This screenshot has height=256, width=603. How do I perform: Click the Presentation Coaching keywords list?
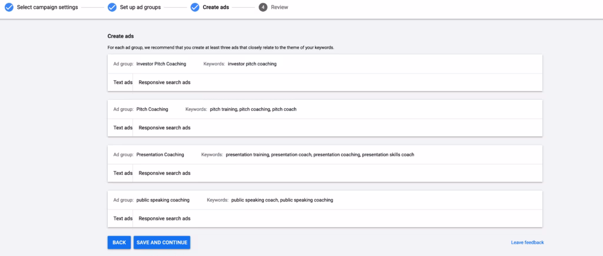320,154
